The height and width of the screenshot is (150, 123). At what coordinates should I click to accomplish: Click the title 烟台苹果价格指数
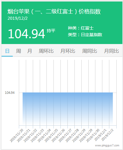pyautogui.click(x=54, y=11)
